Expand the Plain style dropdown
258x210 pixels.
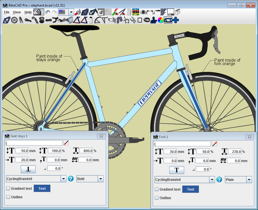point(249,179)
